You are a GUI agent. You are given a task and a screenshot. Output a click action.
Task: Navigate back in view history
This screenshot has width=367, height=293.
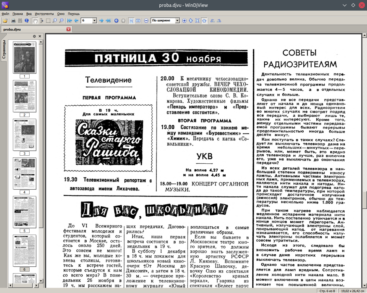(x=116, y=21)
